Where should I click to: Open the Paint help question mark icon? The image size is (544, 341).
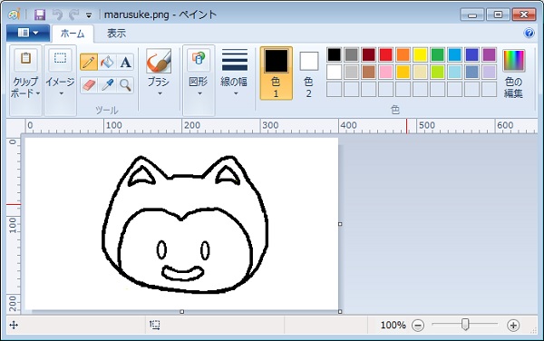click(529, 33)
